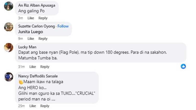This screenshot has height=110, width=196.
Task: Reply to Suzette Carlon Oyong's comment
Action: point(43,38)
